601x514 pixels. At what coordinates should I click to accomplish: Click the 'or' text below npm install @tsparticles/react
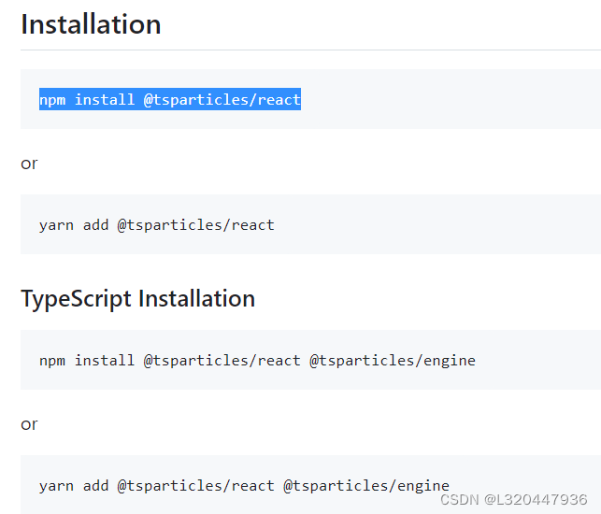(x=29, y=164)
